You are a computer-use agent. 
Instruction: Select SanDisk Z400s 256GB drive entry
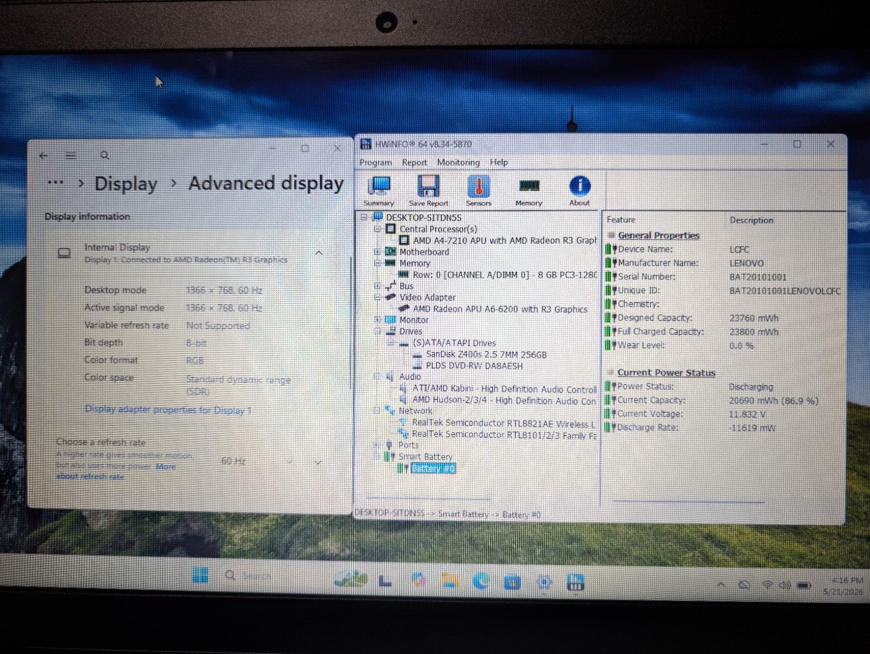(486, 354)
